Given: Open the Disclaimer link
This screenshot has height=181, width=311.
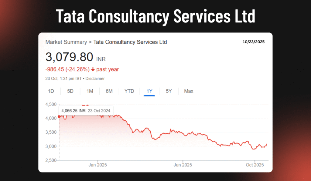Looking at the screenshot, I should pyautogui.click(x=95, y=79).
